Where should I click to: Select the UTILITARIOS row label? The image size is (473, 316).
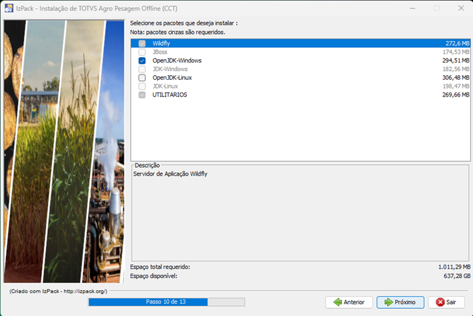click(170, 95)
